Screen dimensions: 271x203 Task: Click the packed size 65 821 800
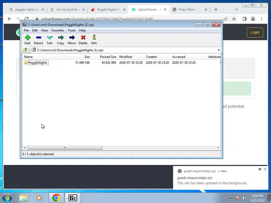[x=109, y=63]
